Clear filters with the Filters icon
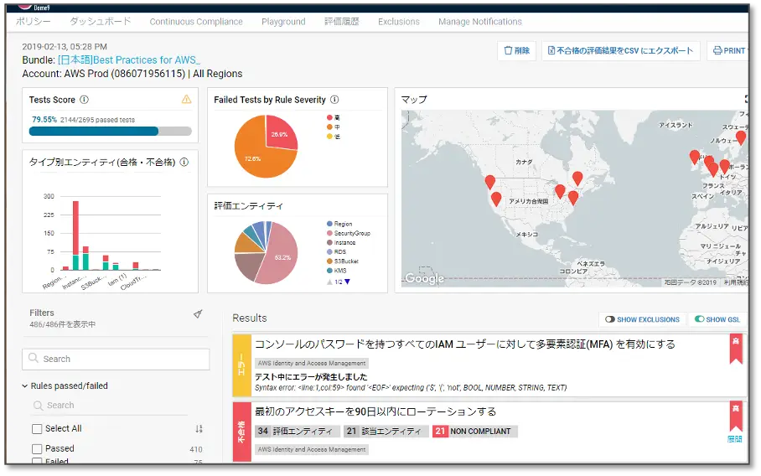761x476 pixels. pyautogui.click(x=198, y=314)
